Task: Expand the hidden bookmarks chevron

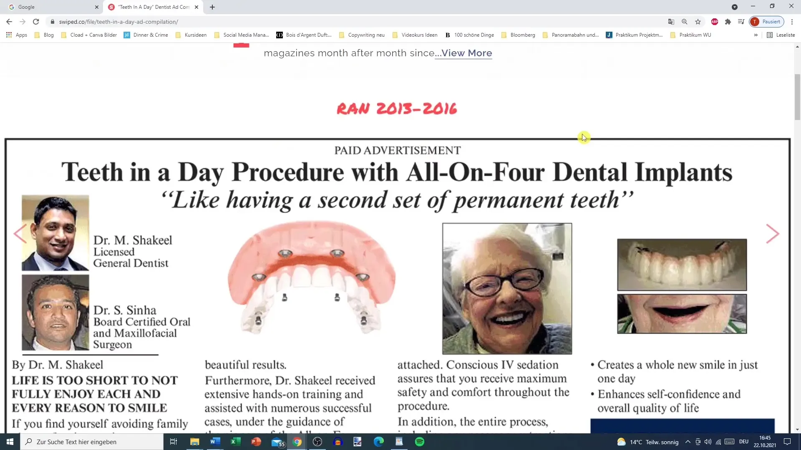Action: click(756, 35)
